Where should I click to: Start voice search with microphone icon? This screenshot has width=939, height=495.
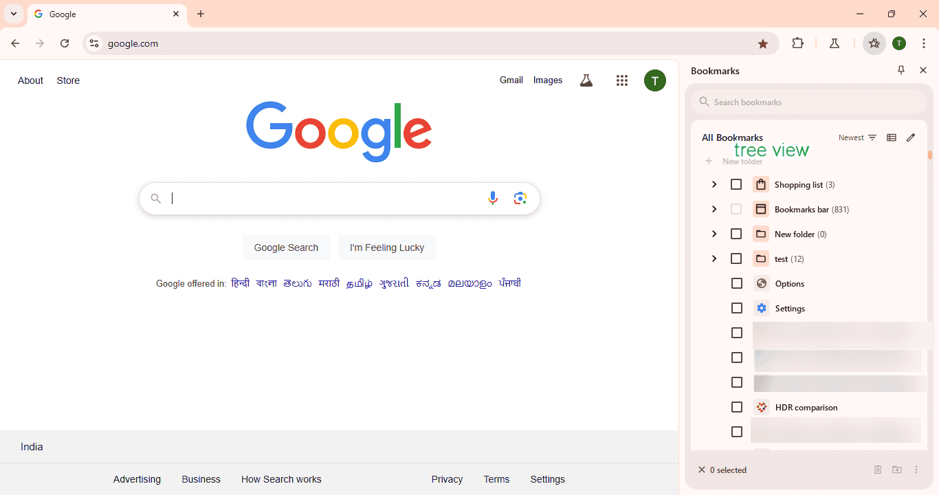pyautogui.click(x=493, y=199)
